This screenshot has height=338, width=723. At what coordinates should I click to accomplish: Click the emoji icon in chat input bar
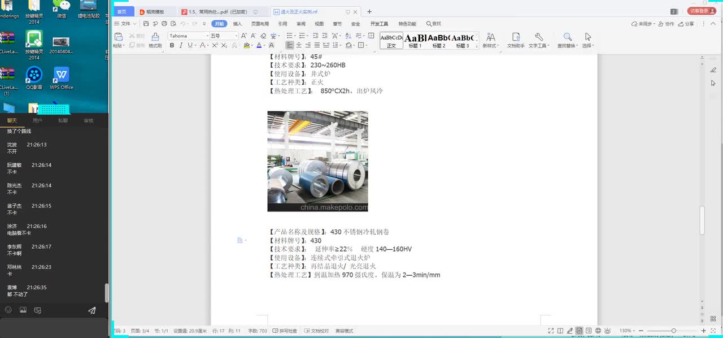(x=8, y=310)
